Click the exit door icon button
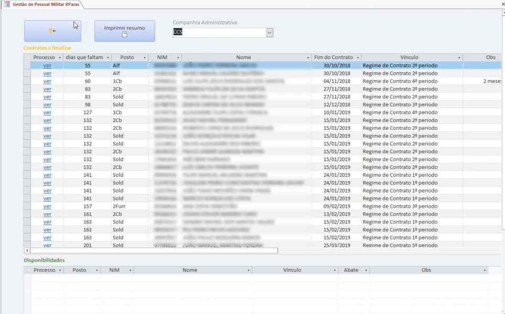505x314 pixels. 52,31
